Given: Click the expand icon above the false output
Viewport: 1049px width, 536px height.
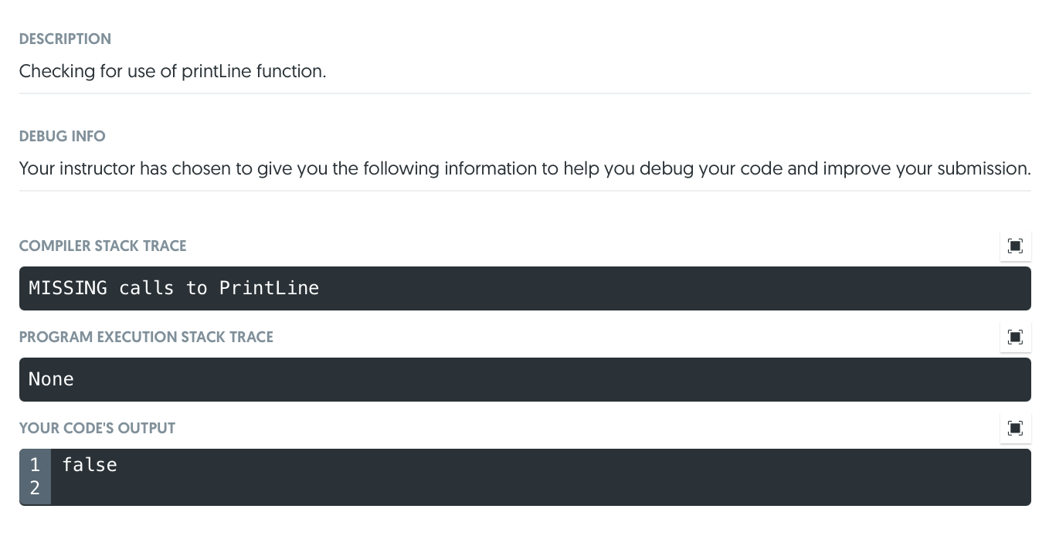Looking at the screenshot, I should [x=1015, y=428].
